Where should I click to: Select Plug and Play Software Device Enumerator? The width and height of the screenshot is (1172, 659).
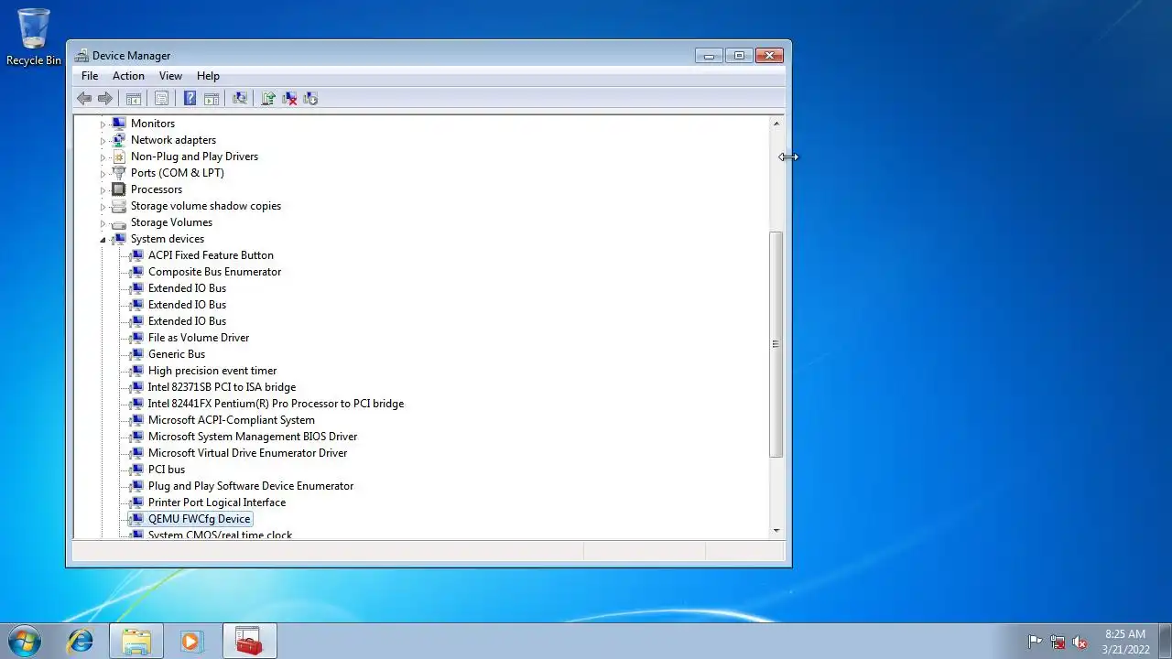[x=251, y=486]
